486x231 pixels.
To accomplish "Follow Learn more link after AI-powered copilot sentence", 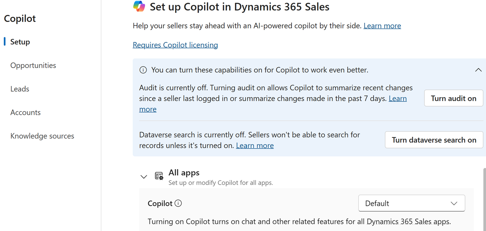I will (x=382, y=26).
